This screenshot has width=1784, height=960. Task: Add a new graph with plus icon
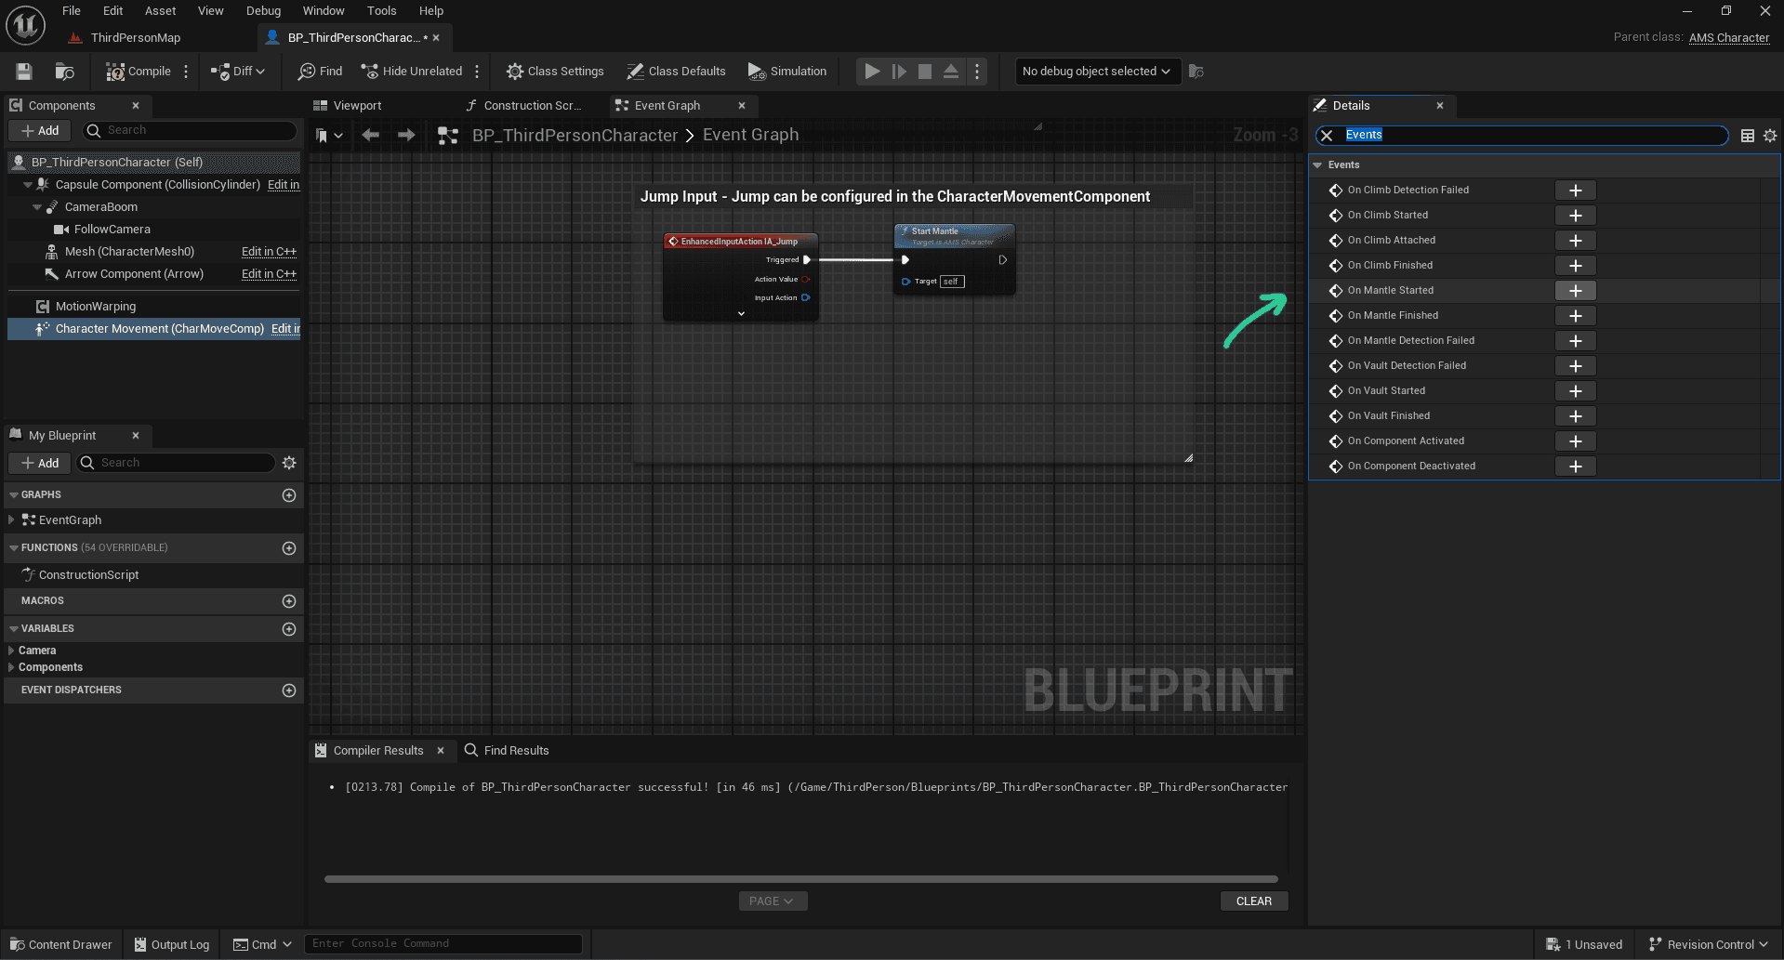point(289,495)
